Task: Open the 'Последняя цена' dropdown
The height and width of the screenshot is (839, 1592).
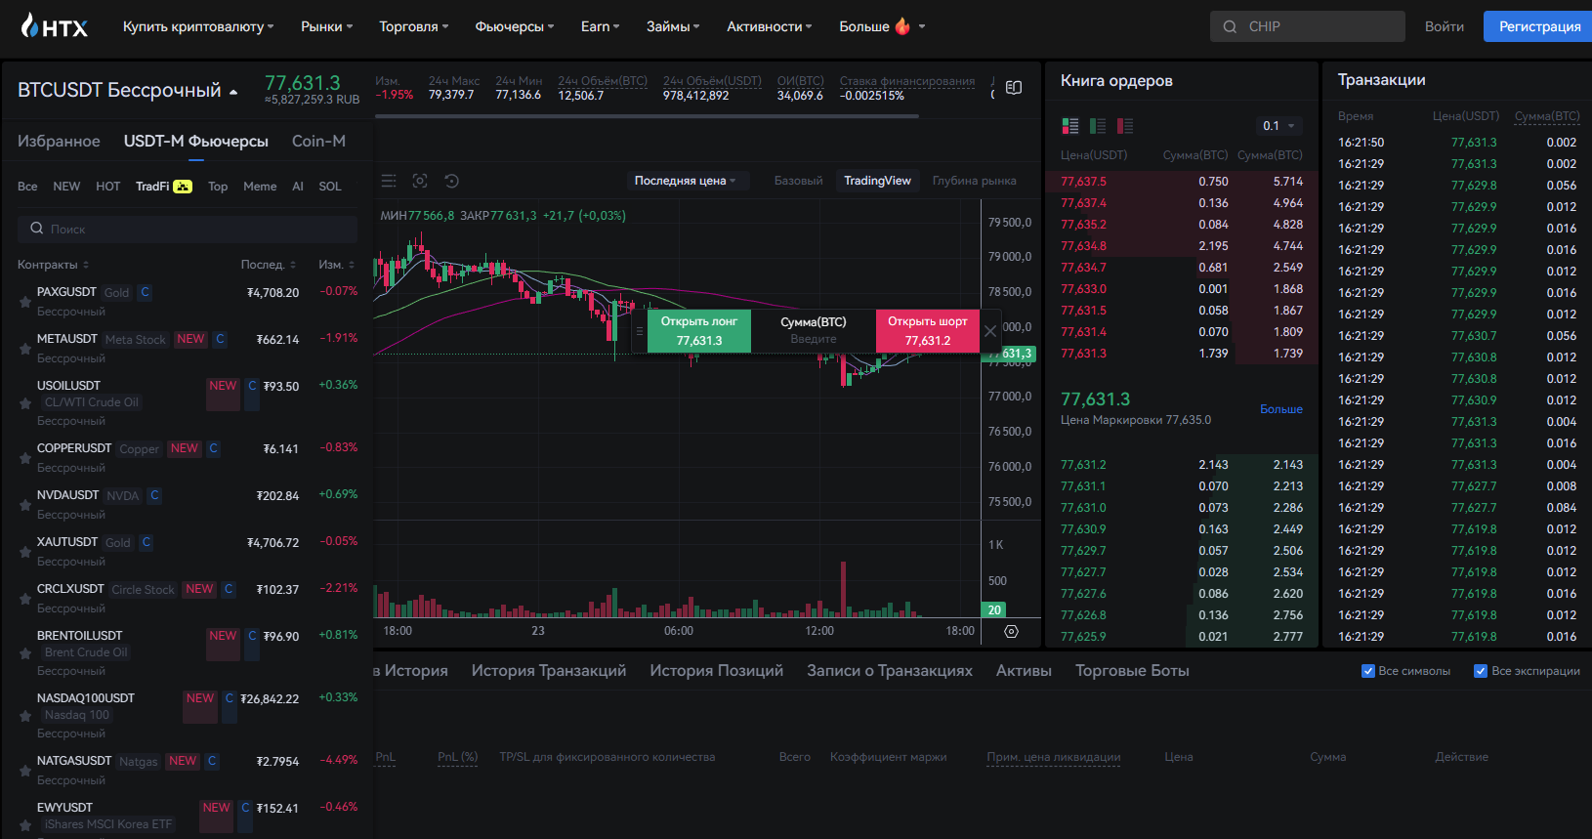Action: tap(686, 181)
